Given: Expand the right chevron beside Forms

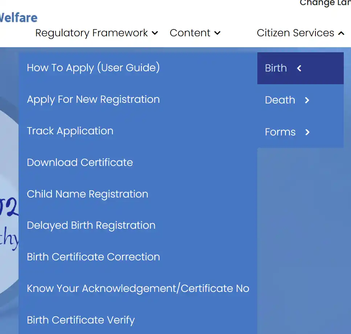Looking at the screenshot, I should [307, 132].
